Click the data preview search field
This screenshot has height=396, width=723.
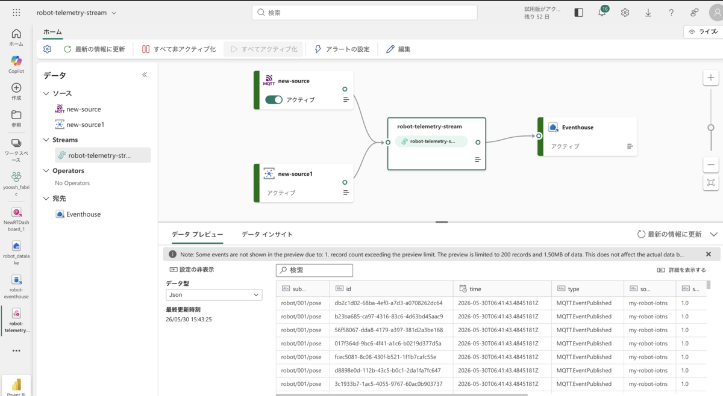315,270
